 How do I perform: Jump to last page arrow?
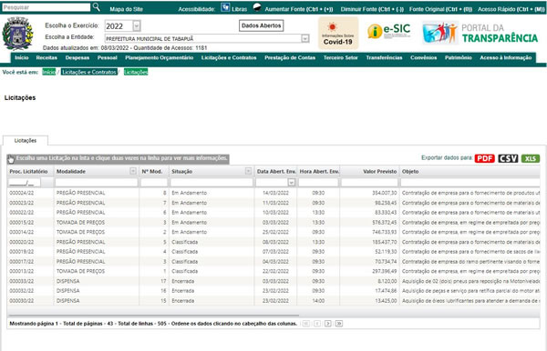339,324
